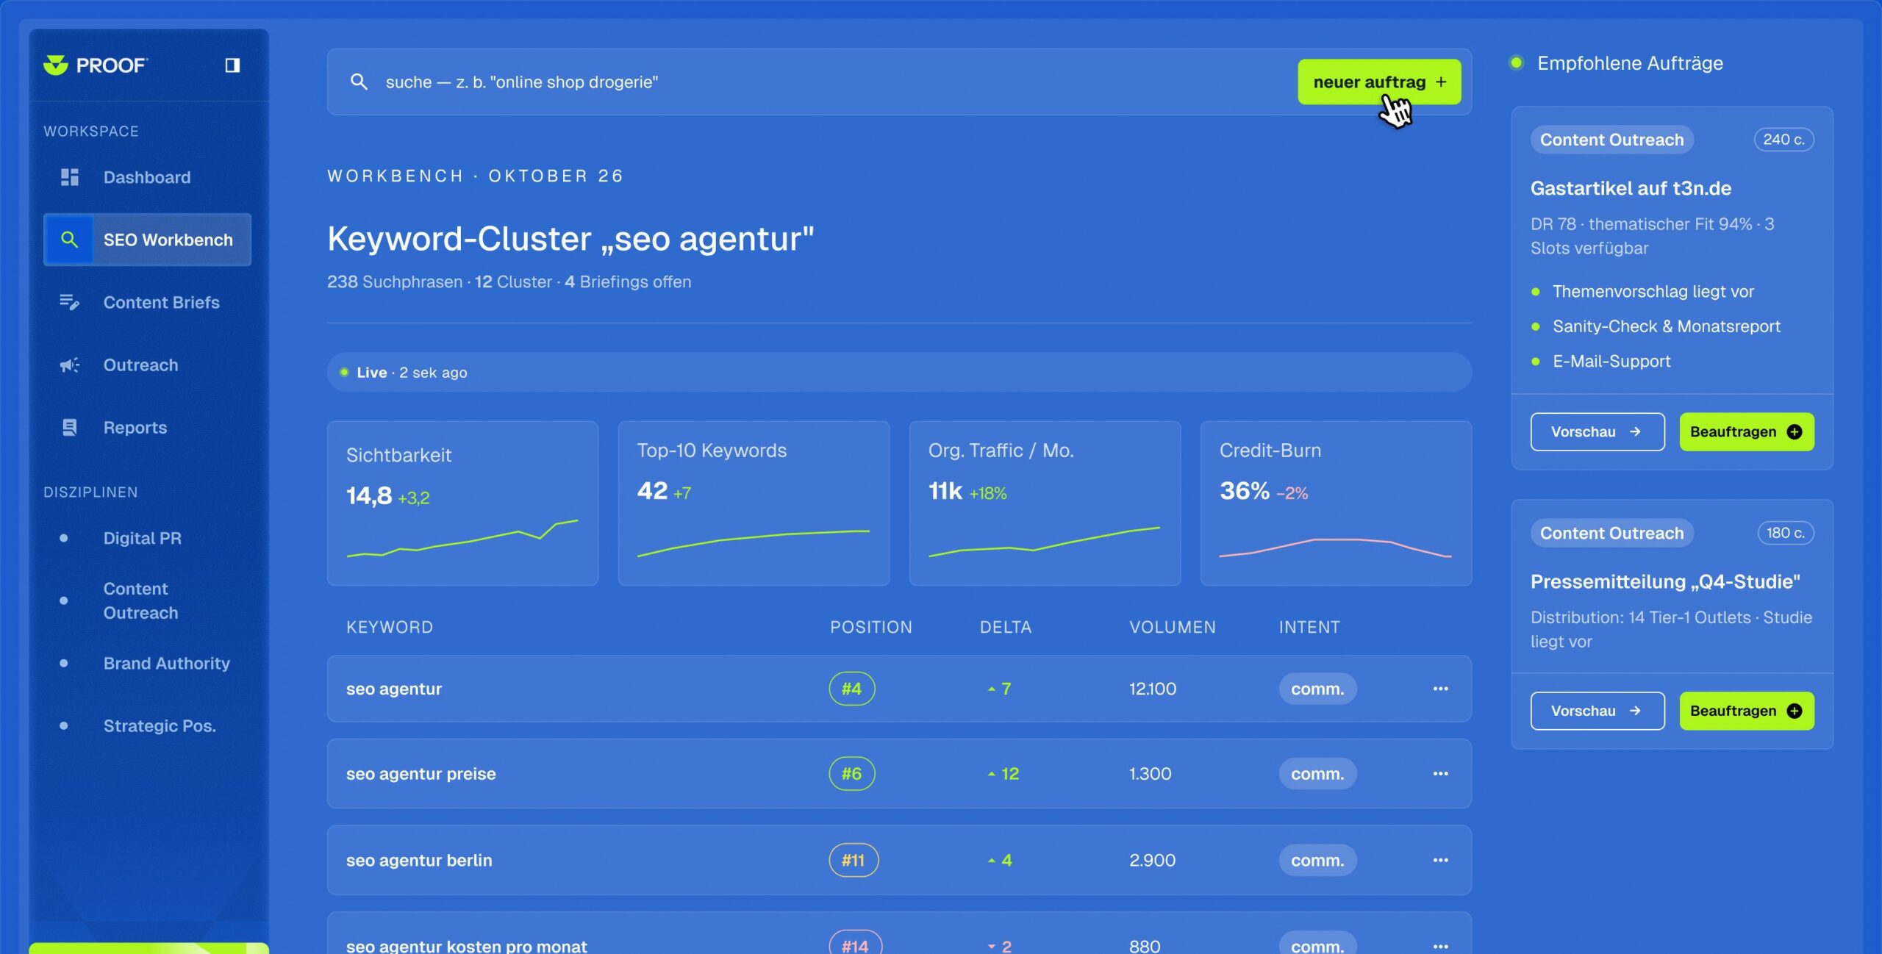This screenshot has height=954, width=1882.
Task: Go to Outreach section
Action: click(x=147, y=365)
